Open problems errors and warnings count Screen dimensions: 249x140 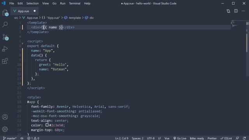click(x=33, y=138)
